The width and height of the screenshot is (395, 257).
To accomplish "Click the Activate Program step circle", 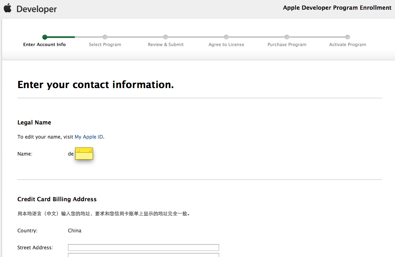I will 348,37.
